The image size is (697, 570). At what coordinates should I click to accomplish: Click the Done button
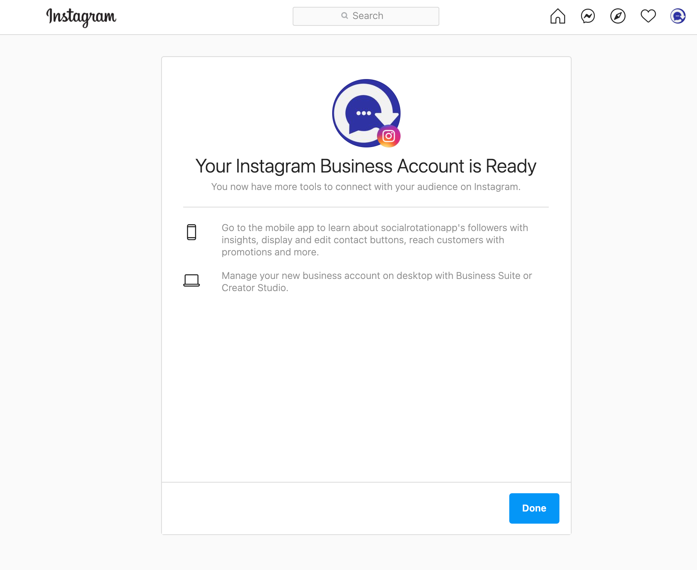tap(534, 508)
